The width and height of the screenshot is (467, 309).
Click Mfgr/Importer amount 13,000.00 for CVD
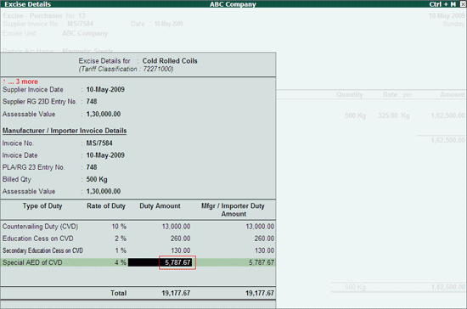(x=260, y=227)
